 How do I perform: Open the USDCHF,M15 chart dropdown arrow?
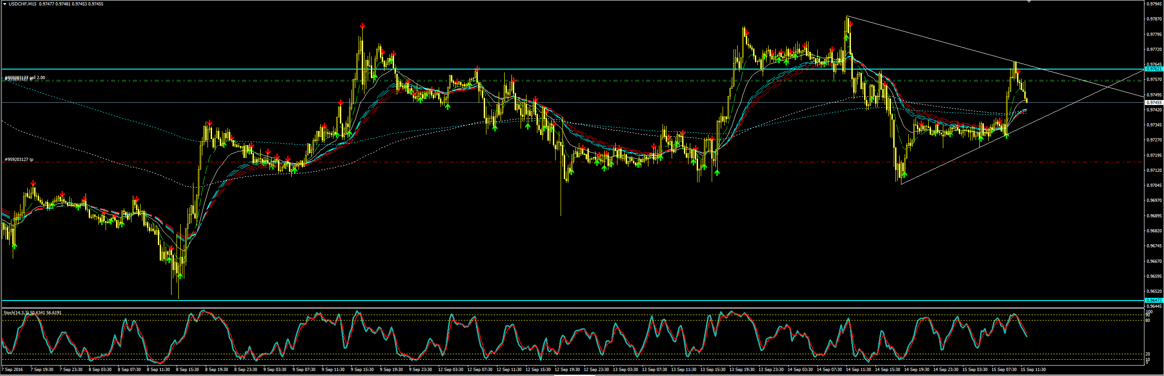pyautogui.click(x=5, y=4)
